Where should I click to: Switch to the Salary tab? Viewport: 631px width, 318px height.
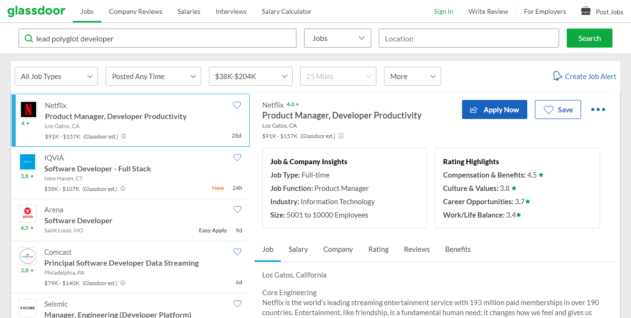(298, 249)
